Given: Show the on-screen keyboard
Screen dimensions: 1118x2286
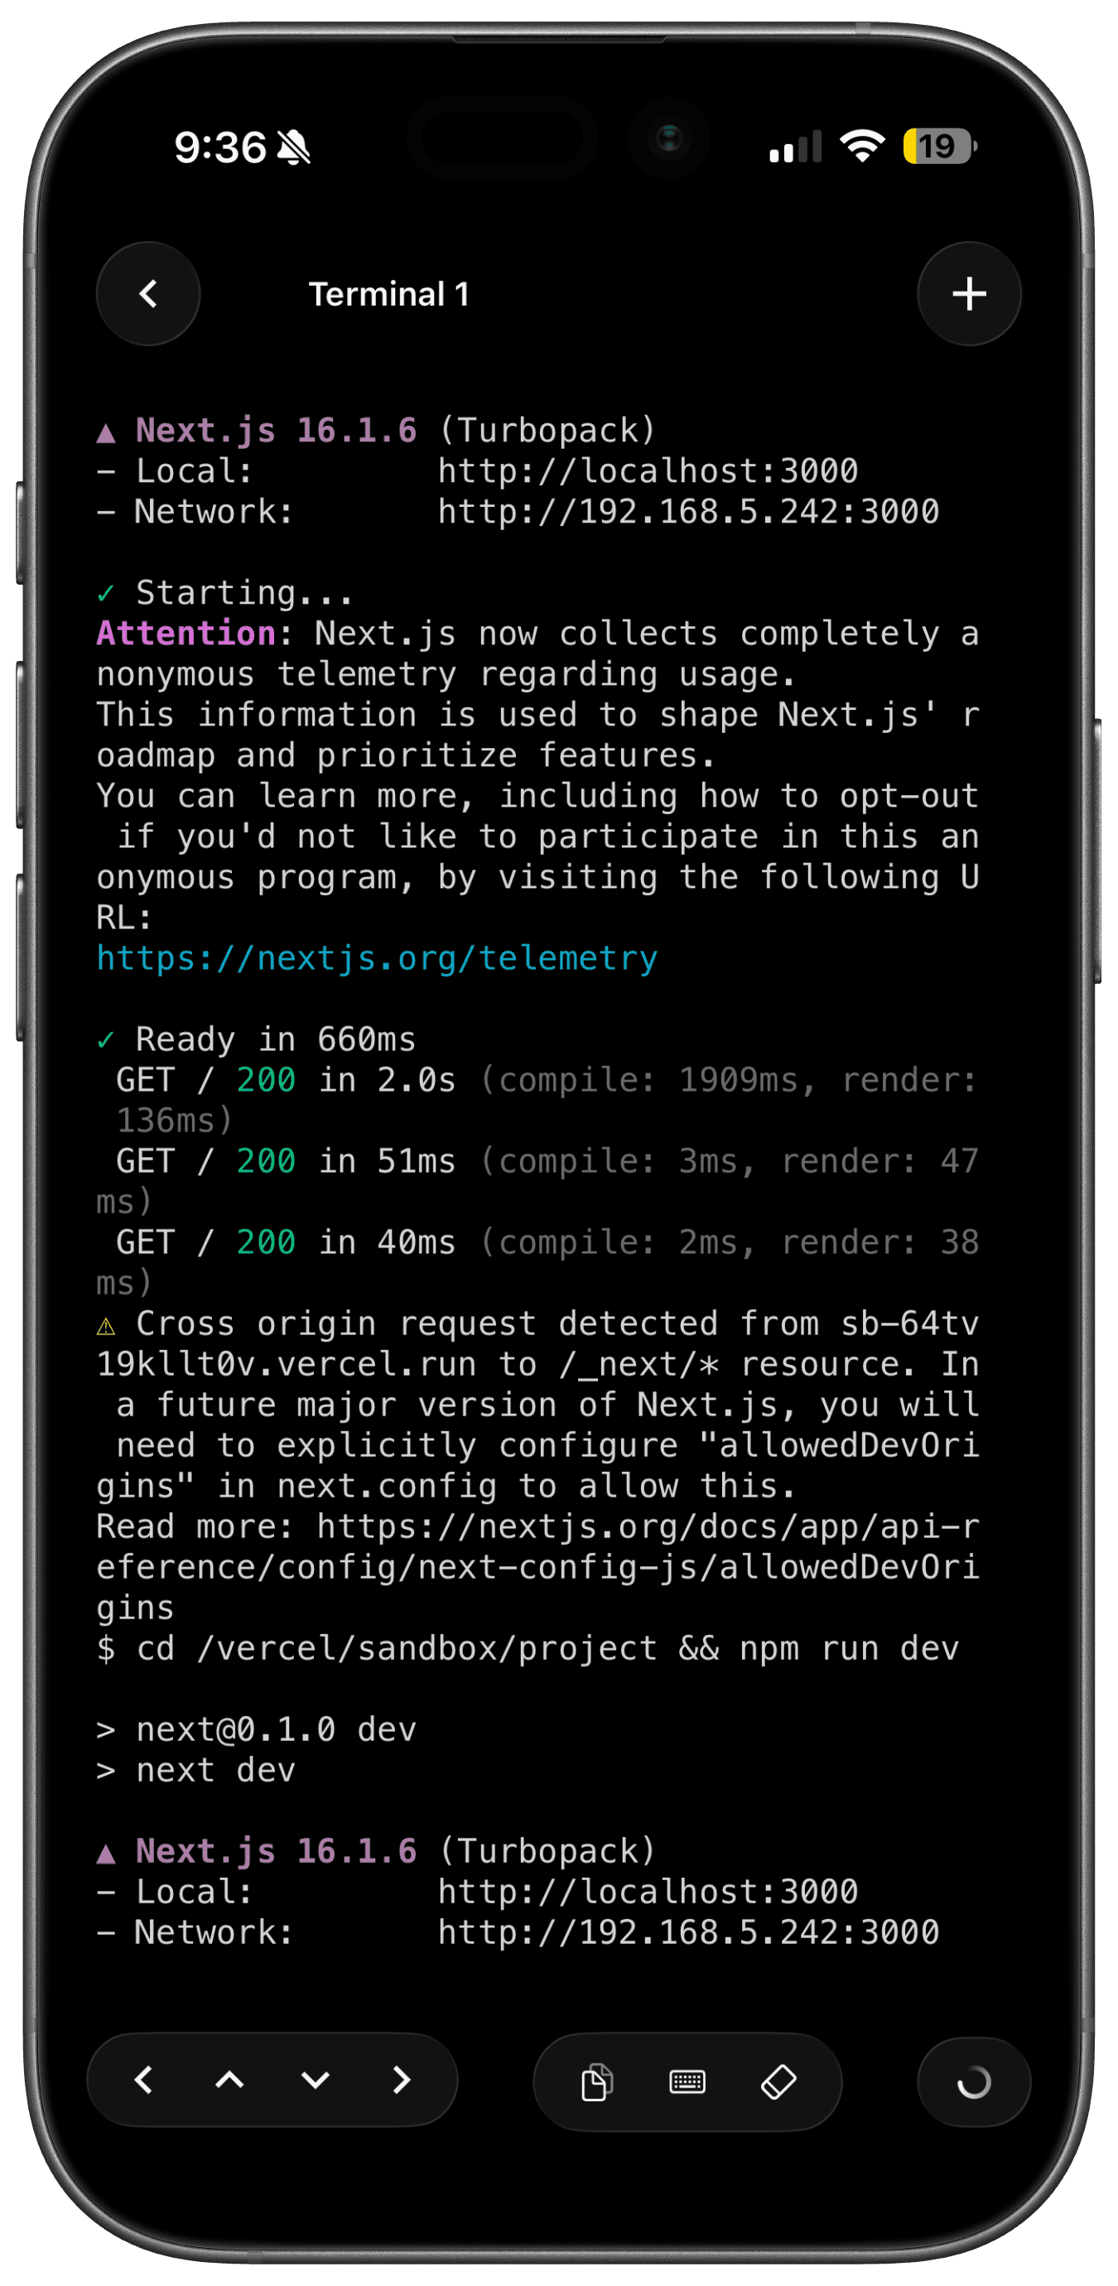Looking at the screenshot, I should pyautogui.click(x=687, y=2082).
